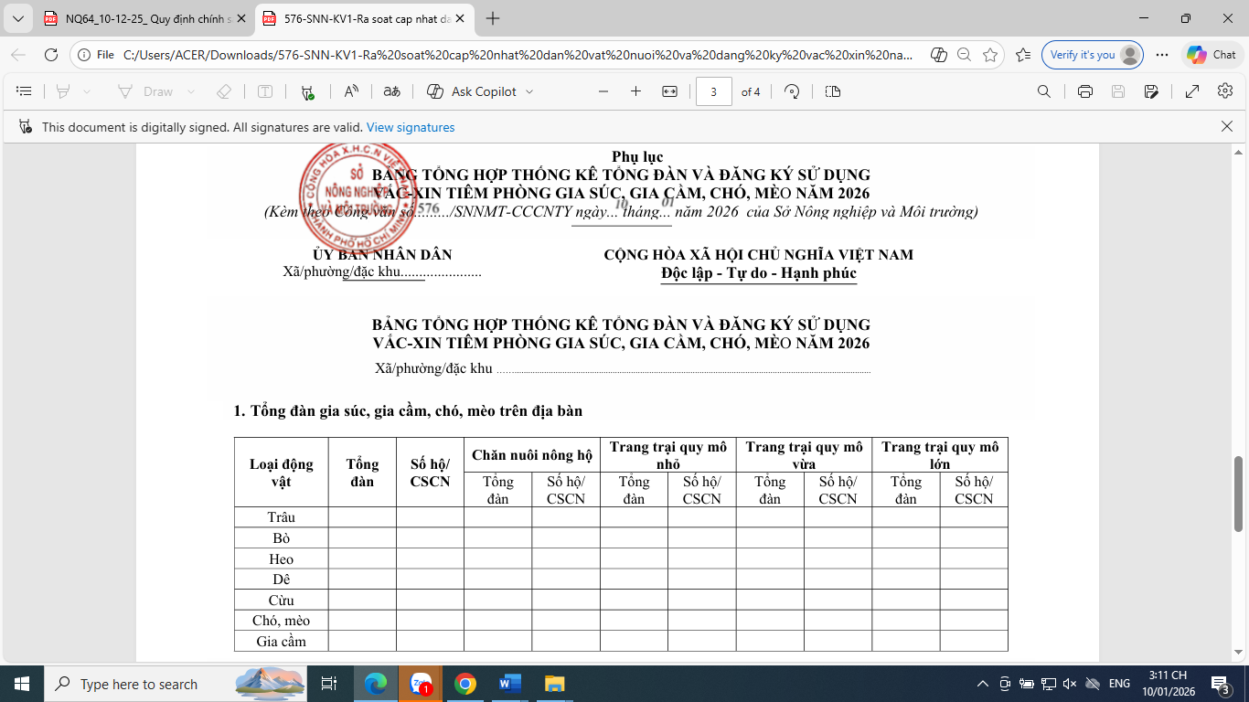Click the Read aloud icon
This screenshot has width=1249, height=702.
pyautogui.click(x=351, y=91)
